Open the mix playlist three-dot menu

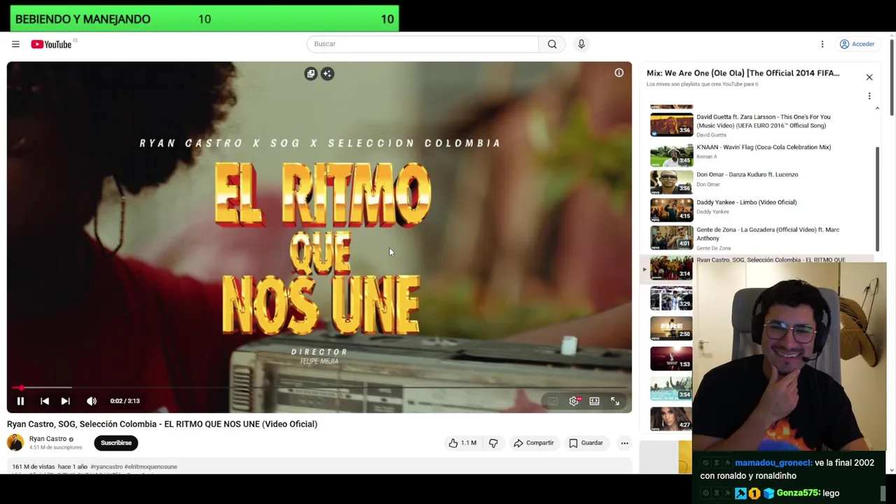[x=869, y=96]
